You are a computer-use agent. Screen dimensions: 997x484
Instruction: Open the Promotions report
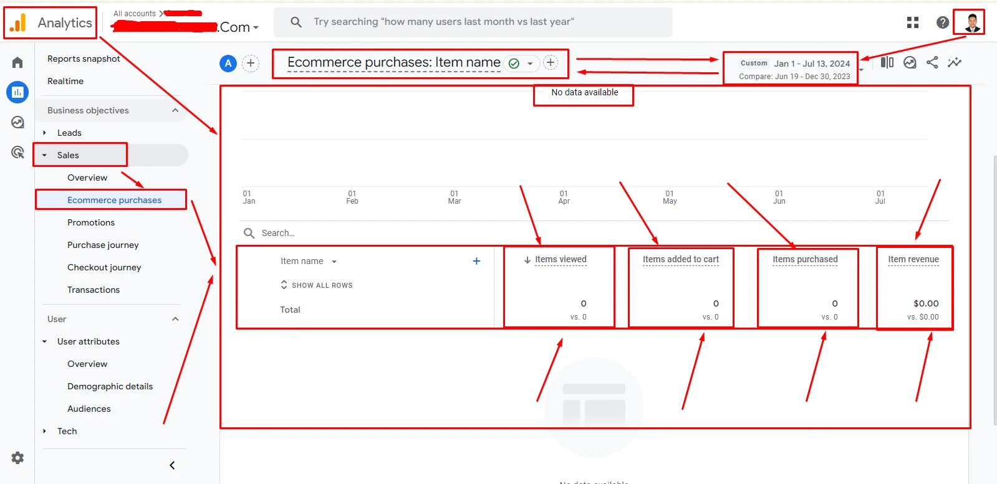(x=91, y=222)
